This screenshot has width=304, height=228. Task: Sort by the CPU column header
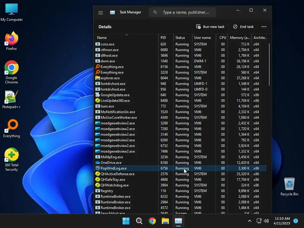coord(222,38)
